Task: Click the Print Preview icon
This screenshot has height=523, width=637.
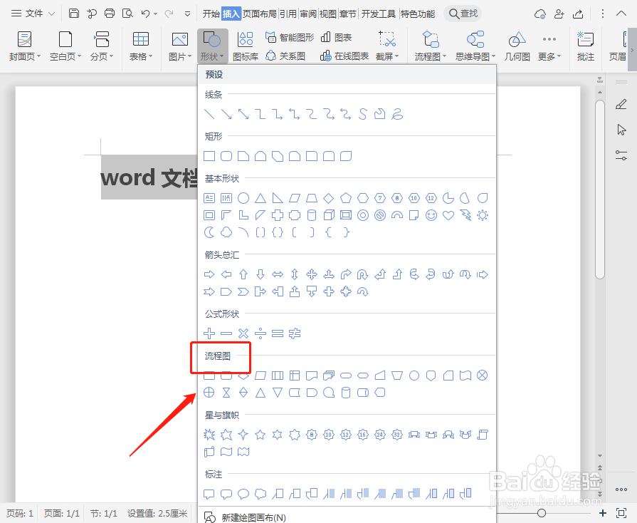Action: 127,14
